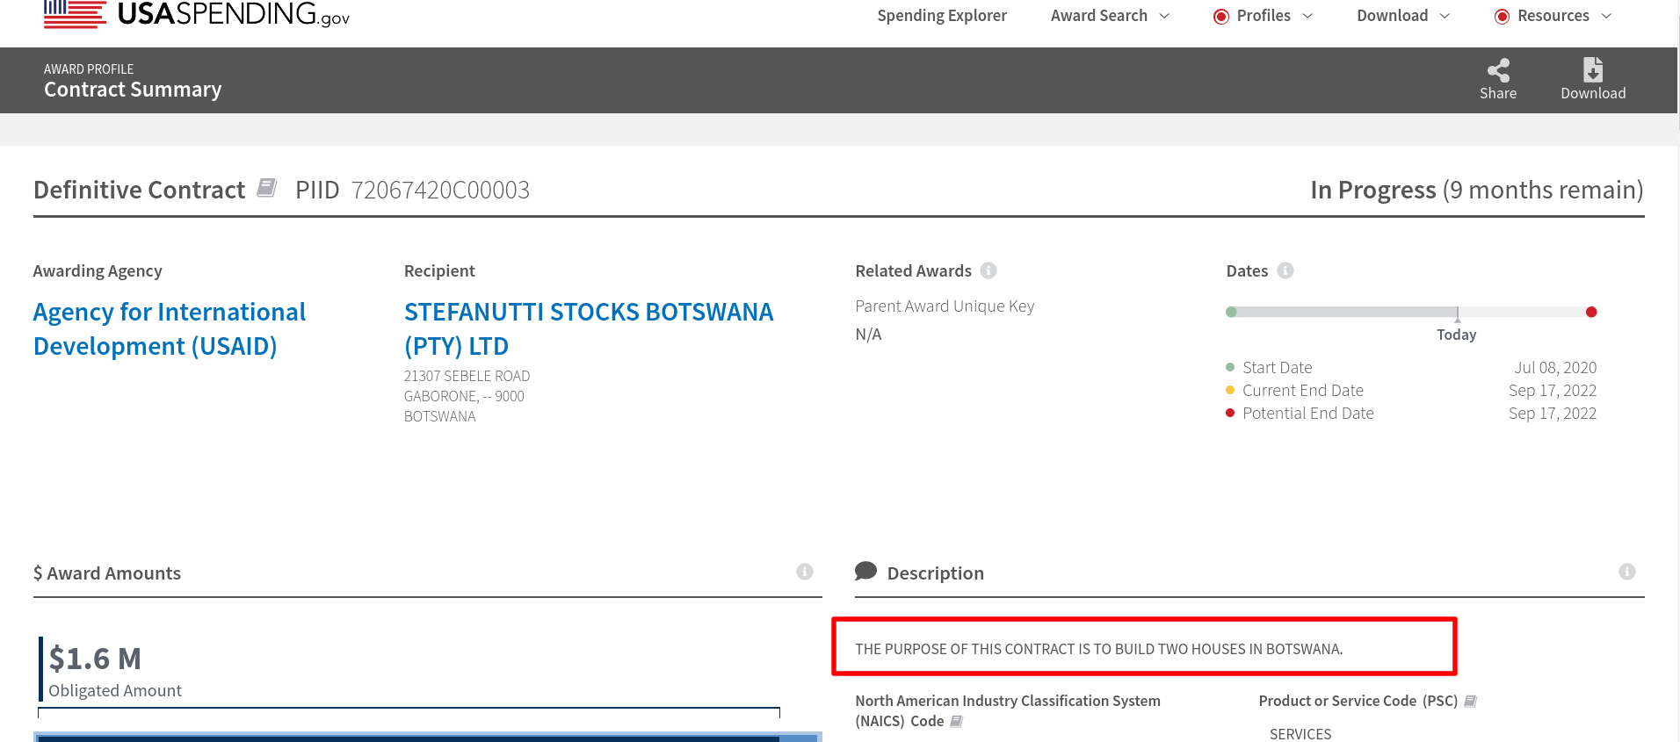Click info icon in Award Amounts section

coord(805,572)
